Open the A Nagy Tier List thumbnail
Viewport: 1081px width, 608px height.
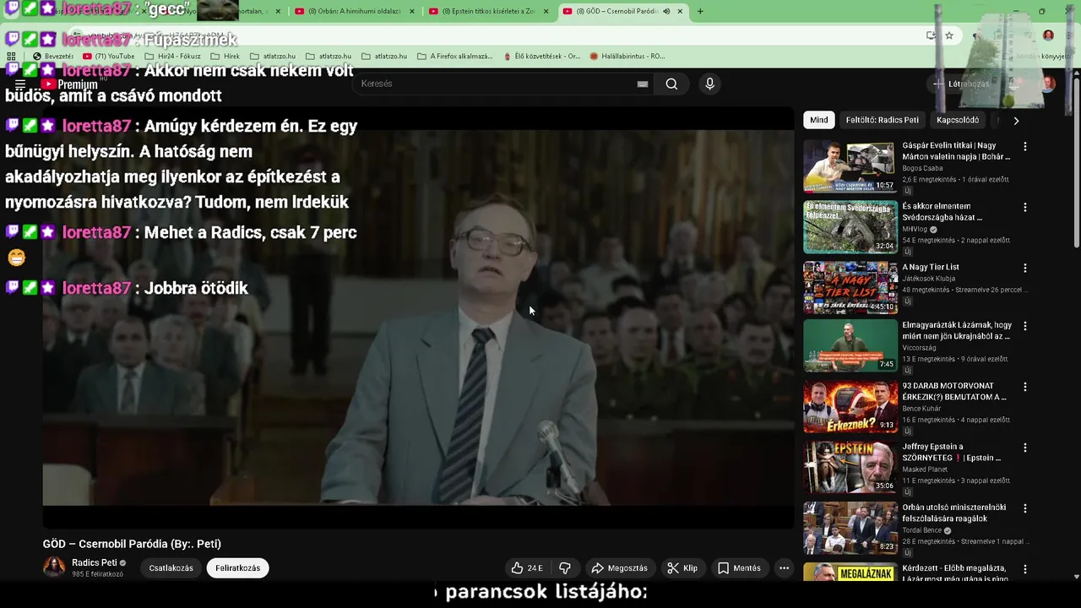[x=850, y=288]
